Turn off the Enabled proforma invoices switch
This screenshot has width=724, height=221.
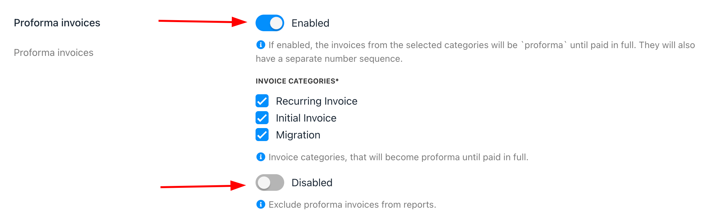pos(270,23)
